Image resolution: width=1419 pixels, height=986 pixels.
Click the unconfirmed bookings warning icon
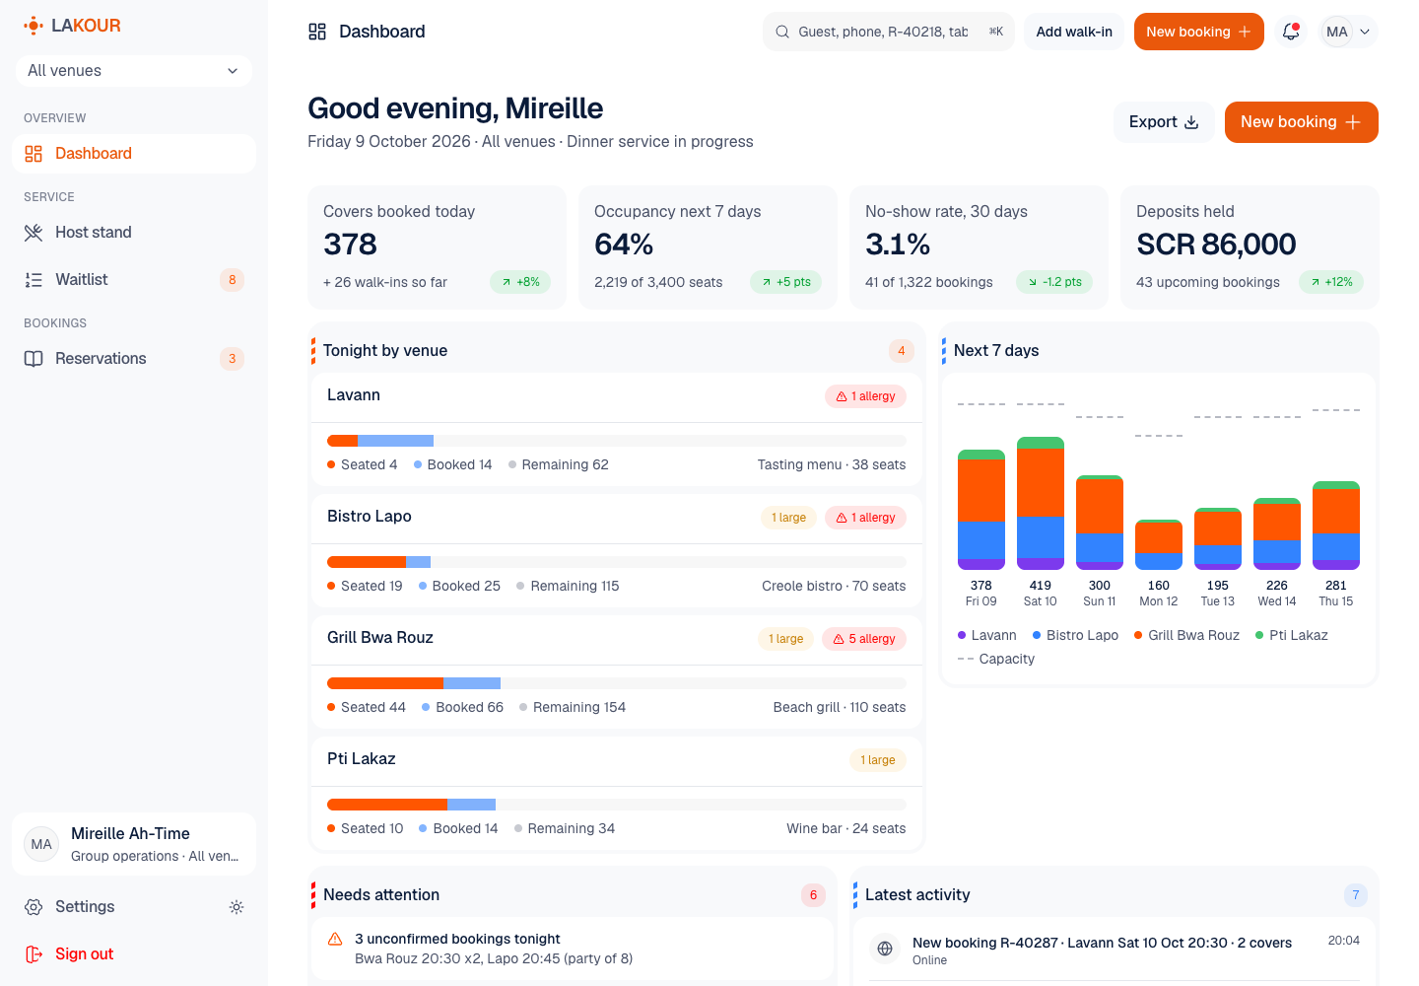pos(335,940)
